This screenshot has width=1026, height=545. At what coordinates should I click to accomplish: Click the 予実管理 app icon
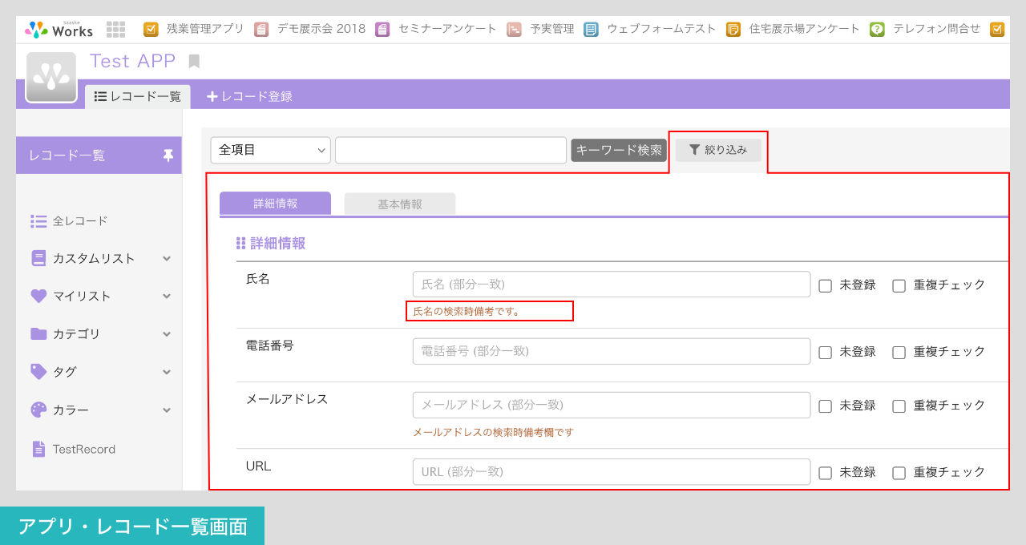pyautogui.click(x=514, y=30)
